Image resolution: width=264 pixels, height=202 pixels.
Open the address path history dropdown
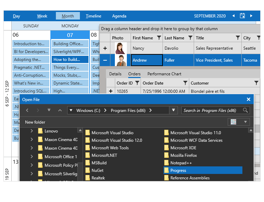[x=174, y=110]
